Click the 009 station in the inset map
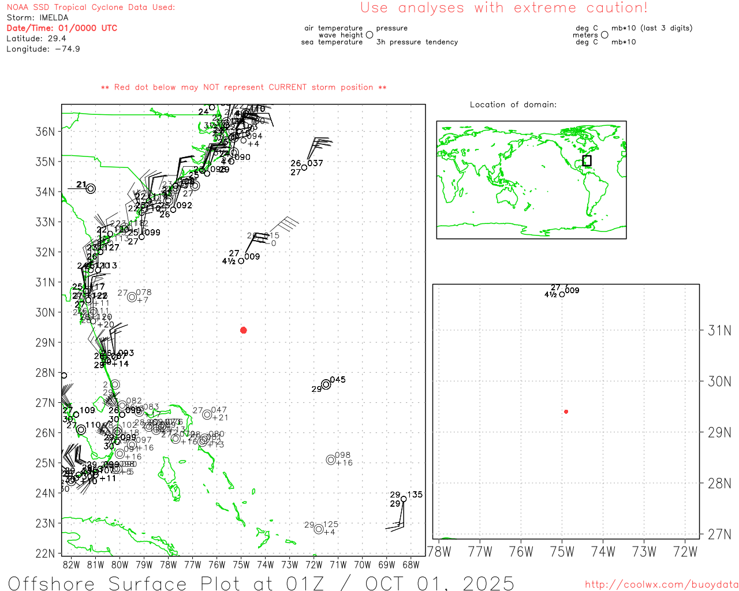Screen dimensions: 739x591 [x=562, y=294]
